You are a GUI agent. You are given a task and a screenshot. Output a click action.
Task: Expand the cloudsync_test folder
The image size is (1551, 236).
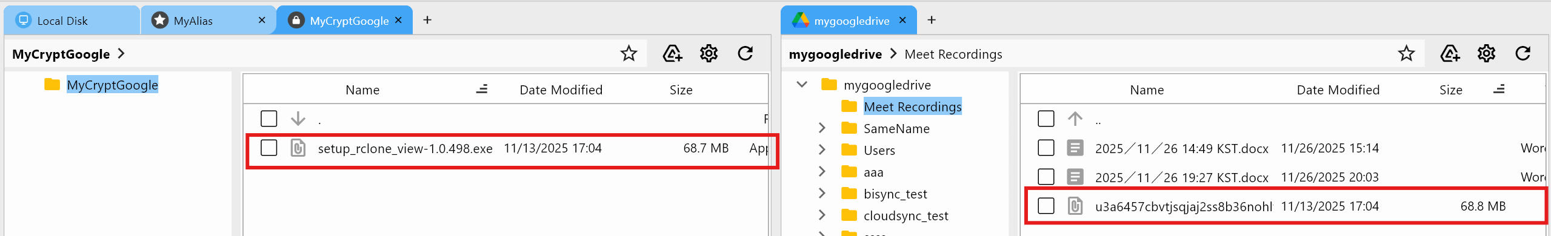point(822,215)
